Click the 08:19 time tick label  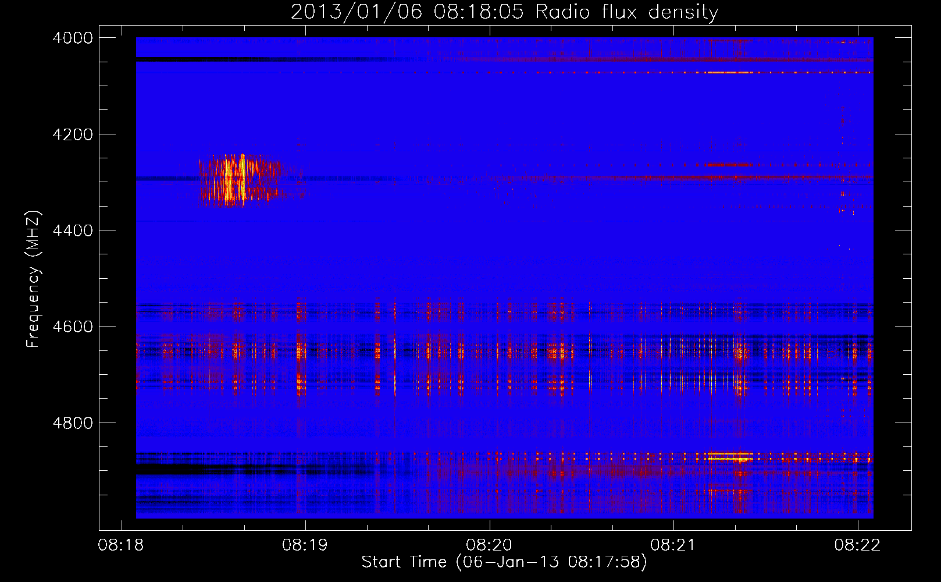[305, 545]
